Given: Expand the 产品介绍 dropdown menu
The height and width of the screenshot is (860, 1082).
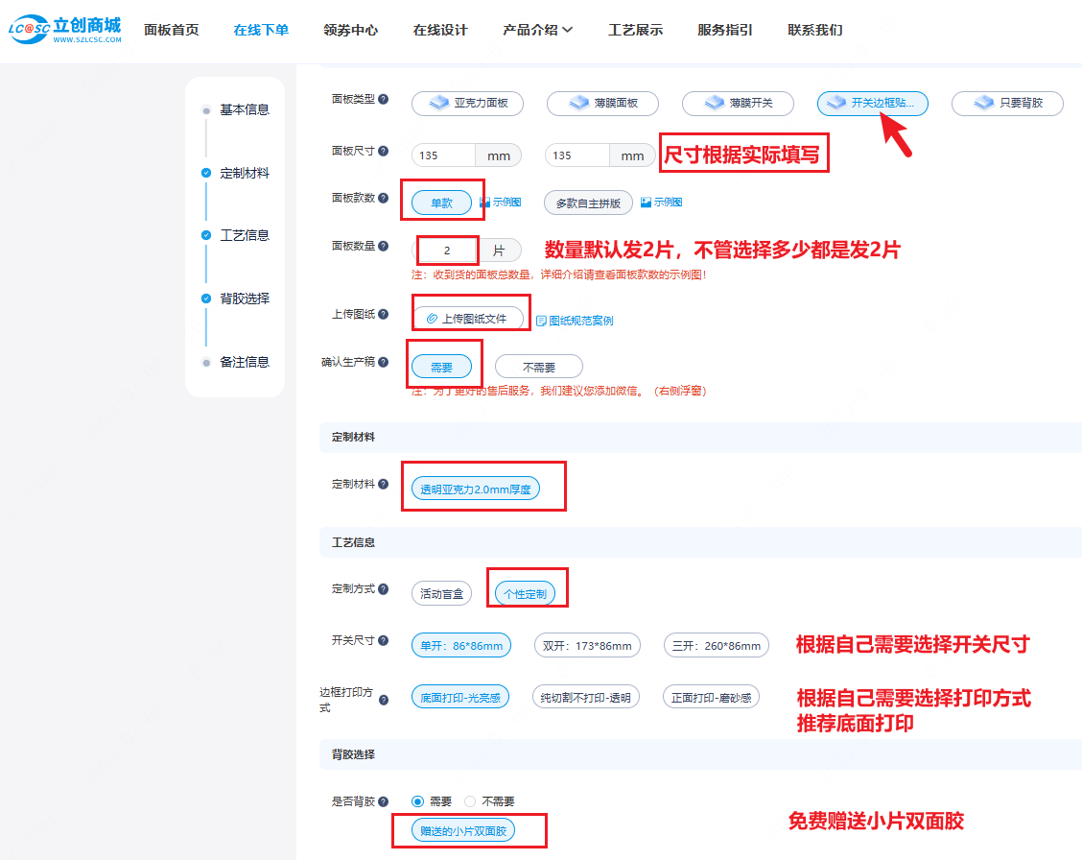Looking at the screenshot, I should point(537,30).
